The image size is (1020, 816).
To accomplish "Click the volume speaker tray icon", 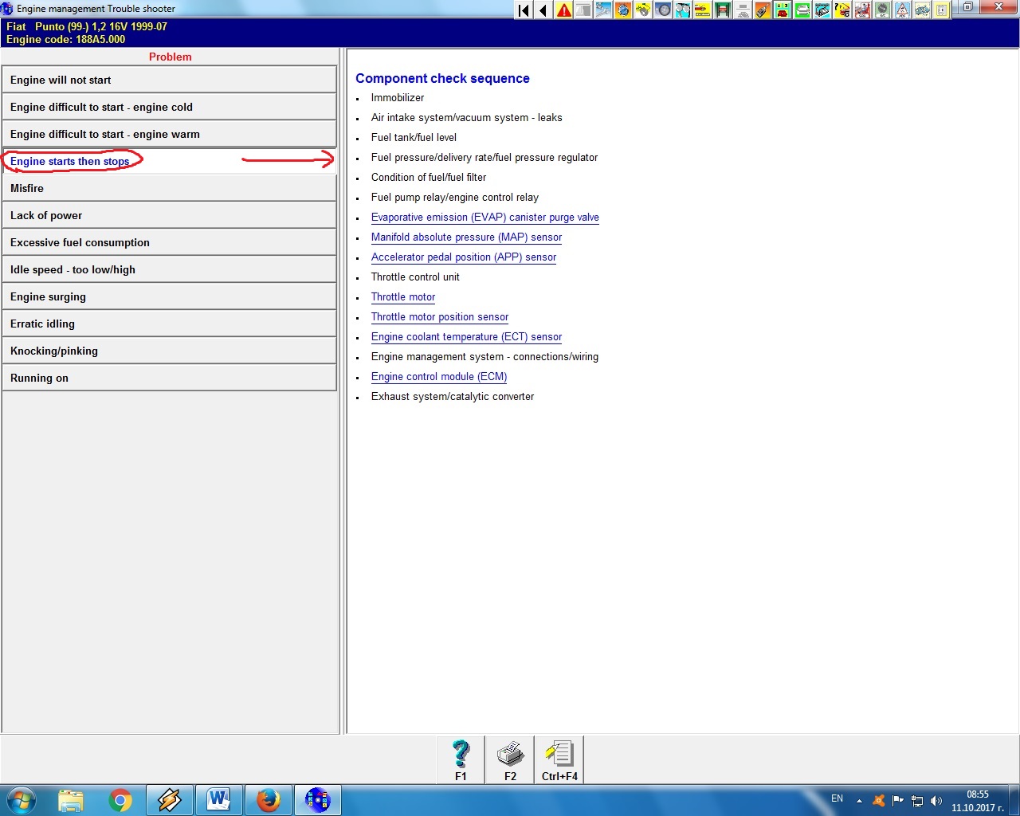I will (936, 801).
